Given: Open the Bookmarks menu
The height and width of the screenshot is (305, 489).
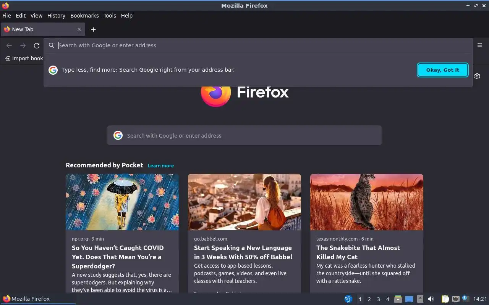Looking at the screenshot, I should point(84,16).
